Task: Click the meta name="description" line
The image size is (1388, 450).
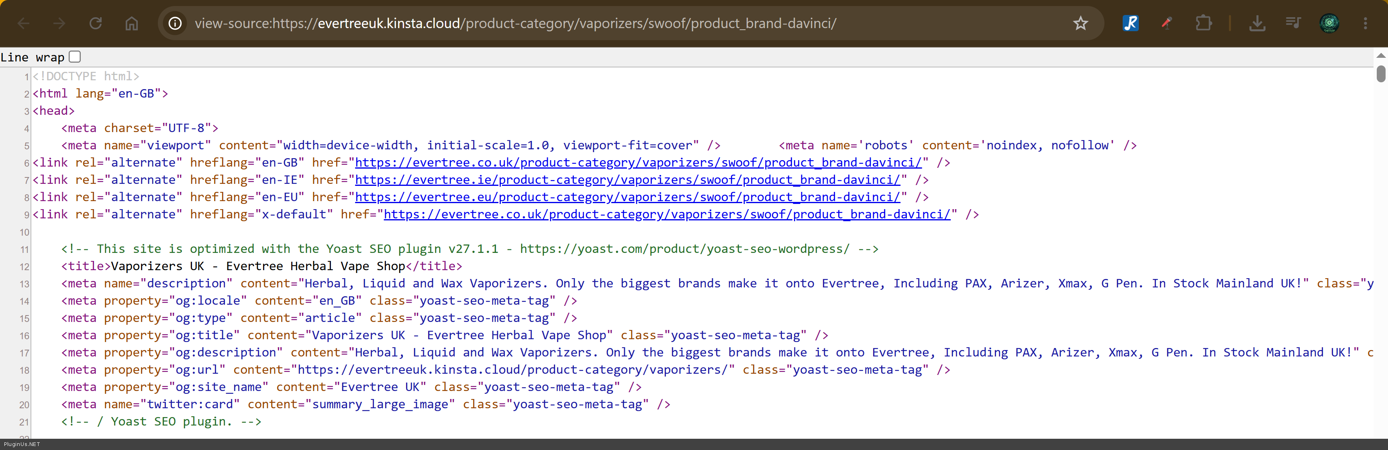Action: (717, 283)
